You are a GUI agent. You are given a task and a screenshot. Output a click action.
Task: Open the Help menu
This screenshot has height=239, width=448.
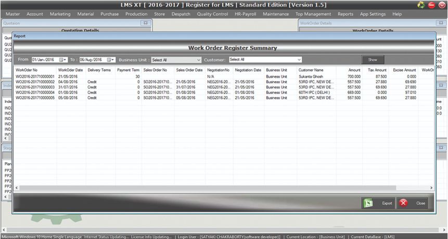tap(397, 14)
